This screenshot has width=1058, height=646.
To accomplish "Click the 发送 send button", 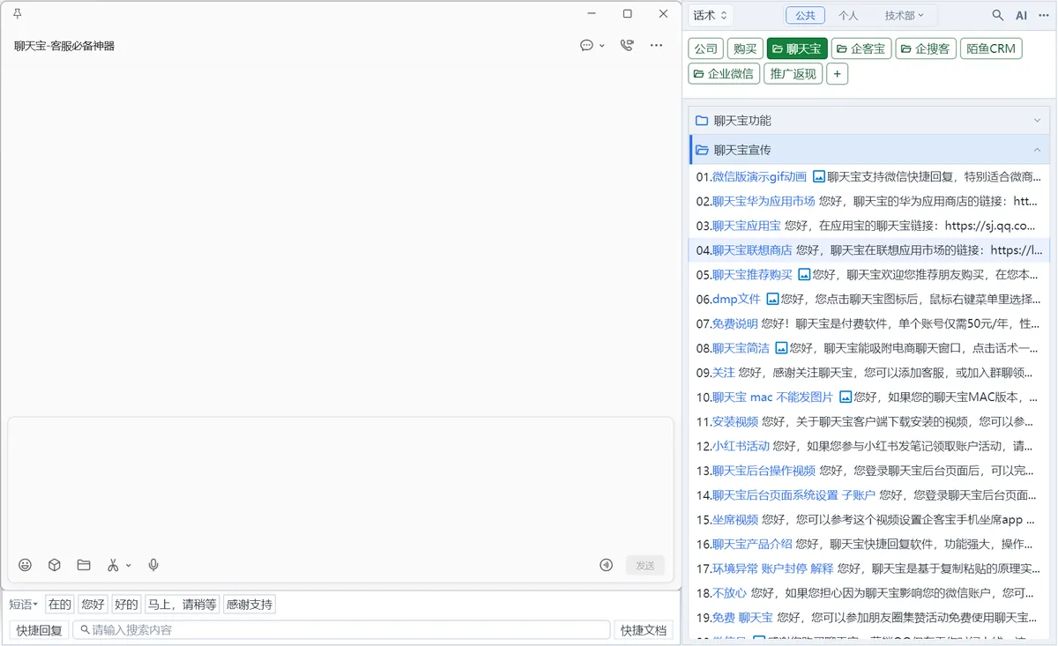I will (x=645, y=565).
